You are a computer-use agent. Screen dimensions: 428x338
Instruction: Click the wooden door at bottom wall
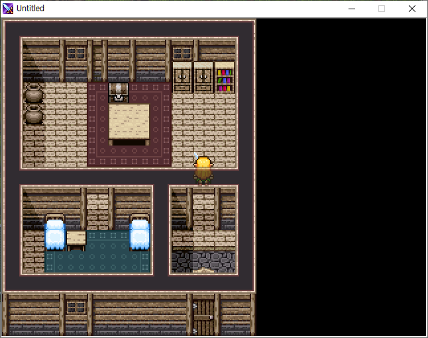point(203,317)
